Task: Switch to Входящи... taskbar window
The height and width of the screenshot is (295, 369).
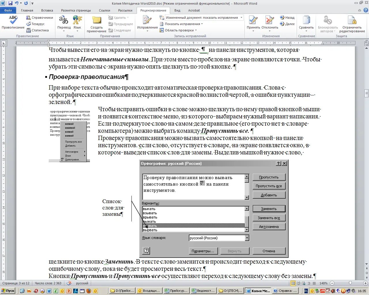Action: click(149, 291)
